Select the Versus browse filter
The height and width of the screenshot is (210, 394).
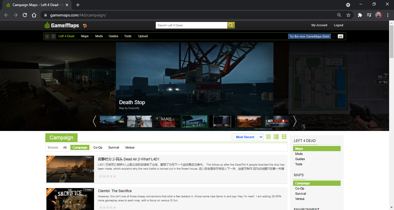coord(130,147)
